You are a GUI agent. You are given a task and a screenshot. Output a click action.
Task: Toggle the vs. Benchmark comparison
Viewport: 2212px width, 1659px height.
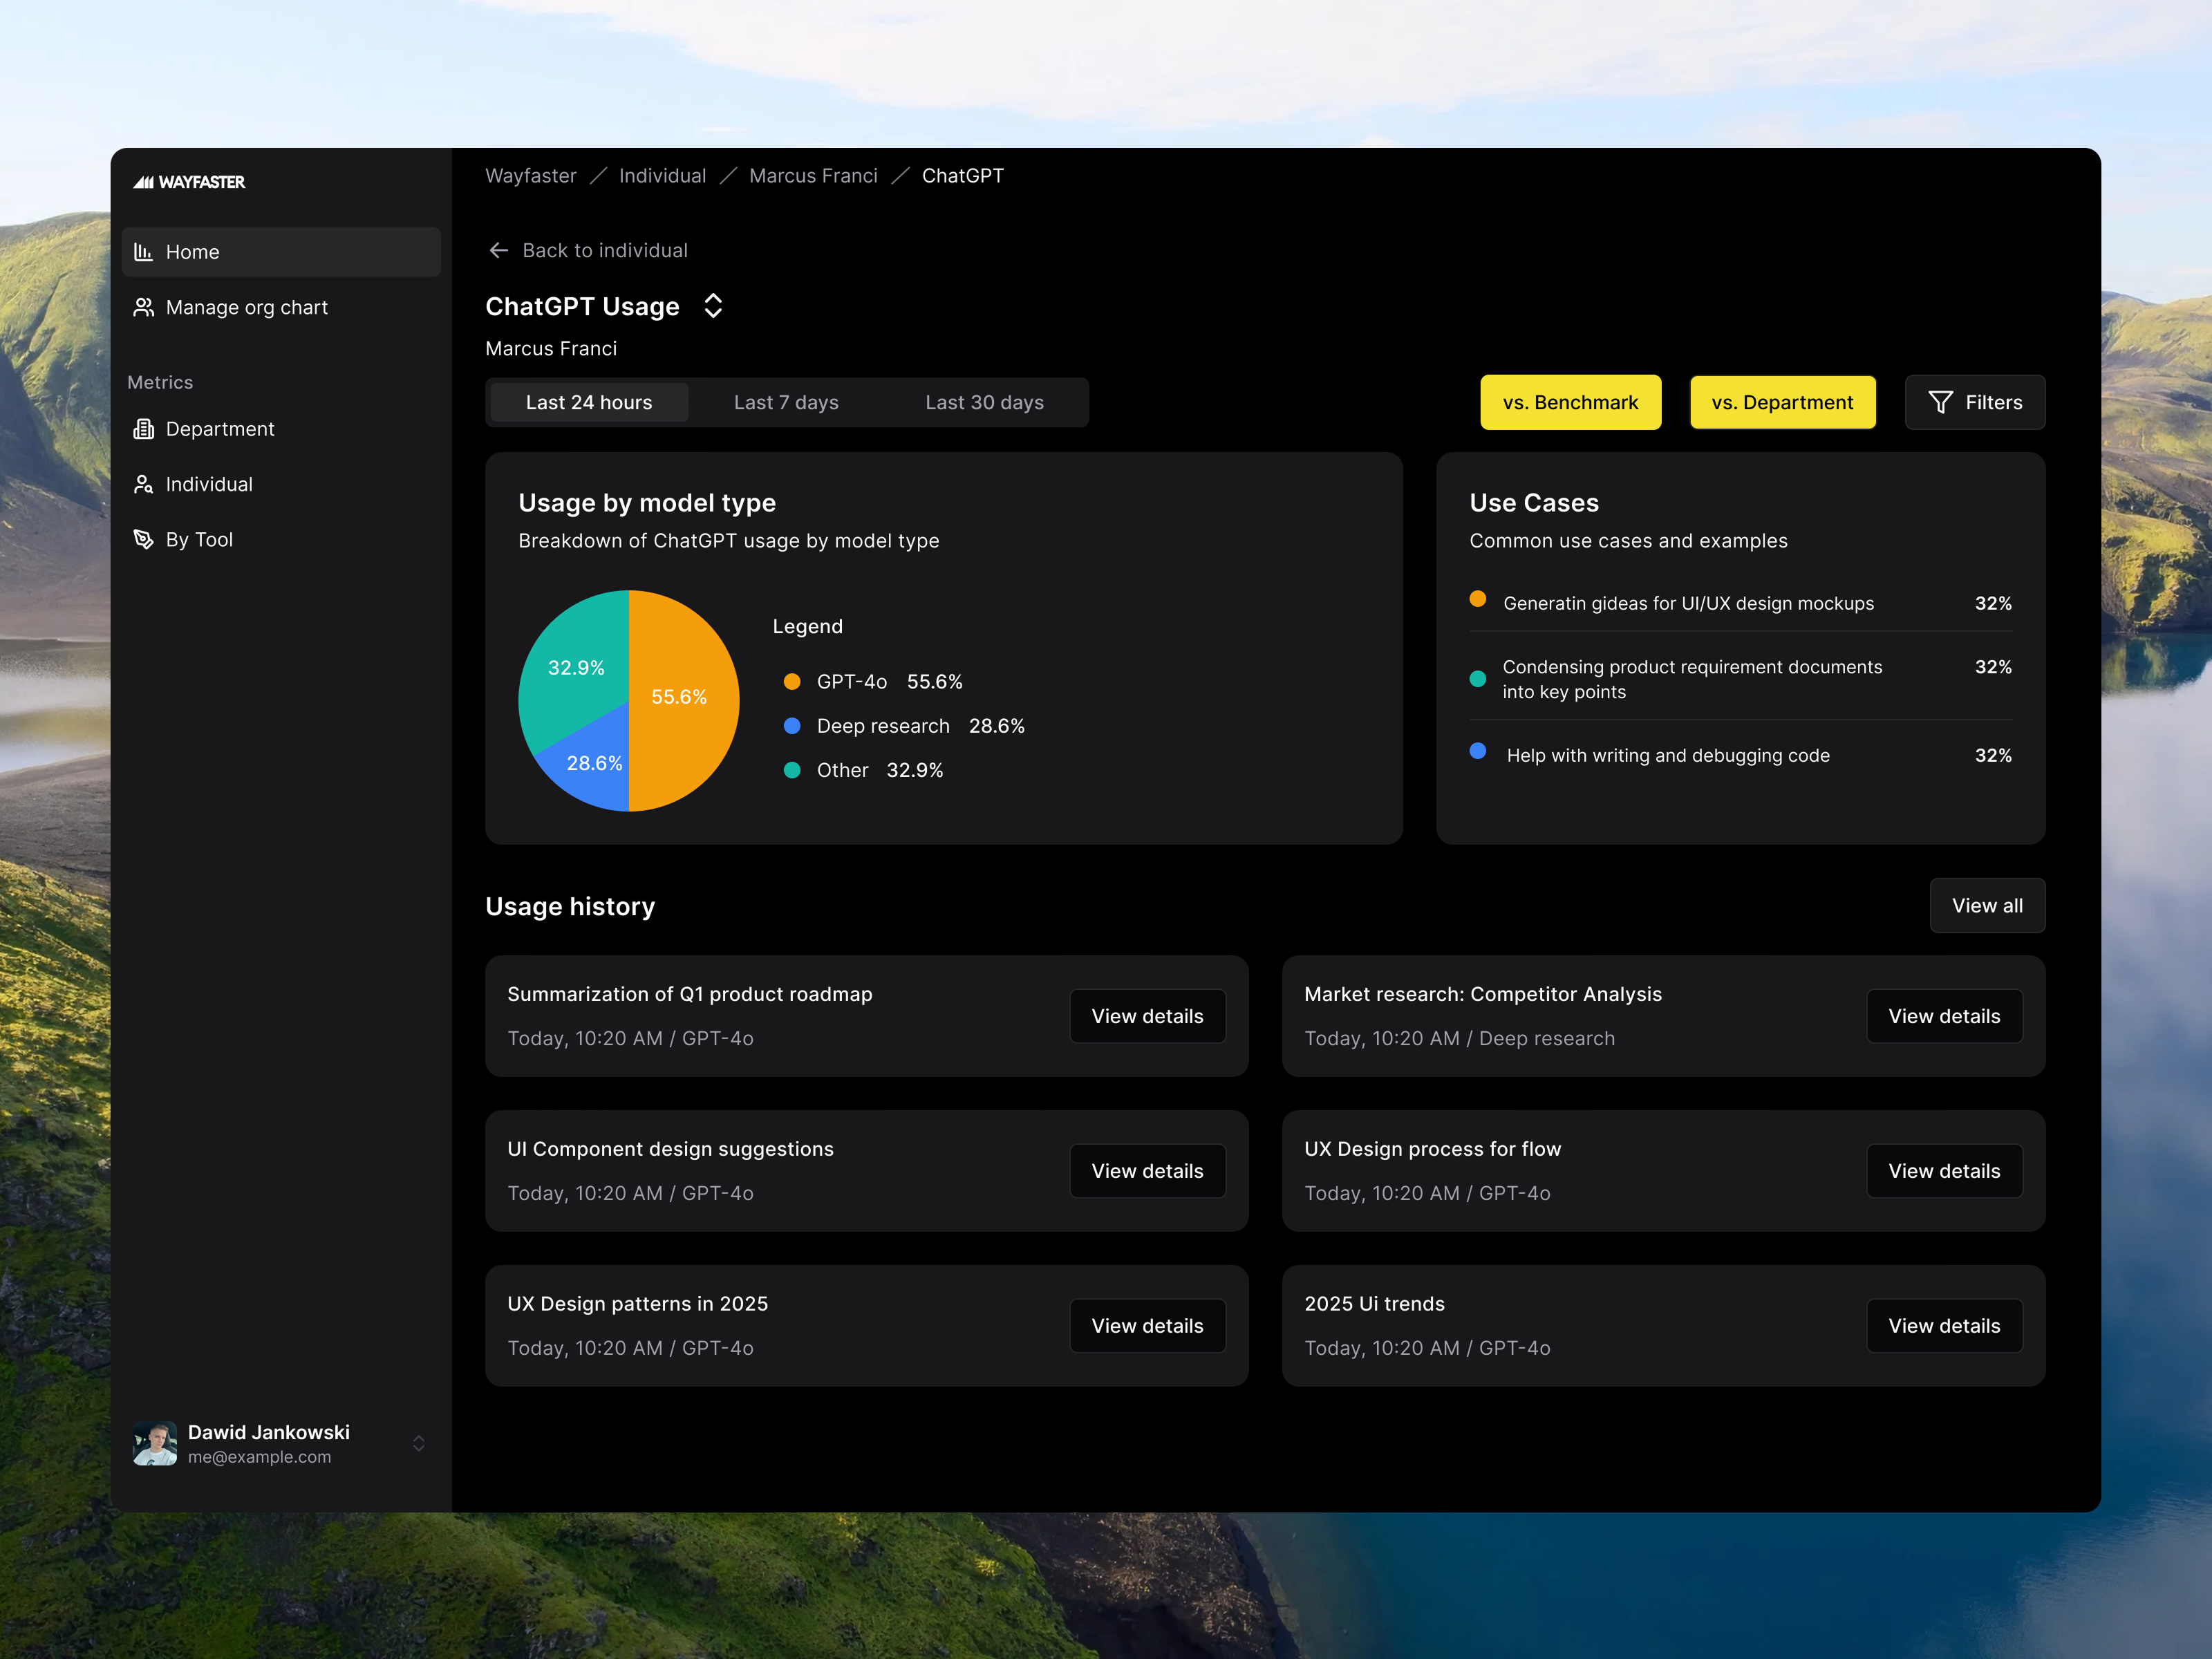point(1570,402)
